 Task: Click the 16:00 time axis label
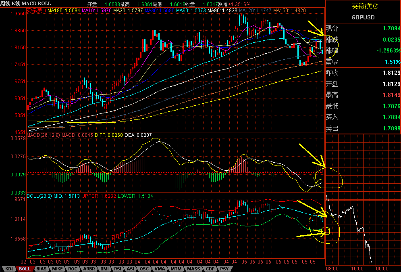[357, 269]
